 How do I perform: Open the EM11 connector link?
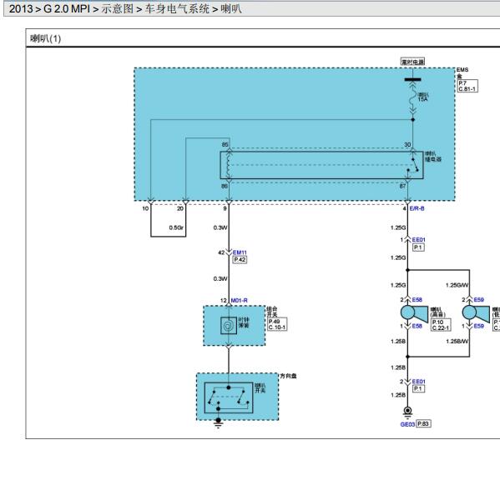[x=240, y=252]
